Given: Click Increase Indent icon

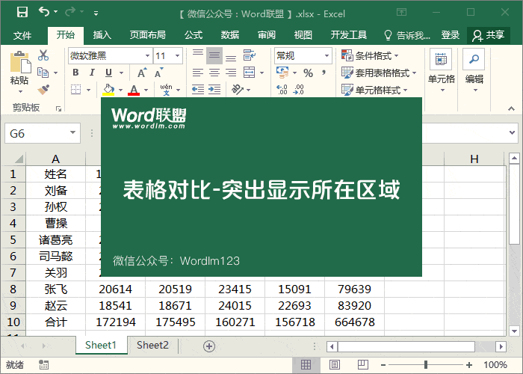Looking at the screenshot, I should (x=214, y=90).
